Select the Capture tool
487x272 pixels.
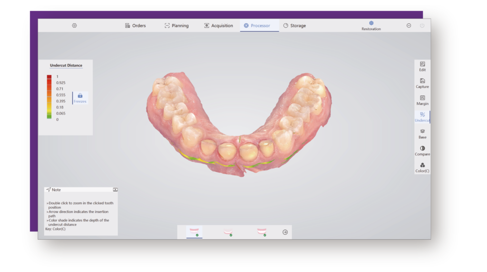[x=422, y=83]
